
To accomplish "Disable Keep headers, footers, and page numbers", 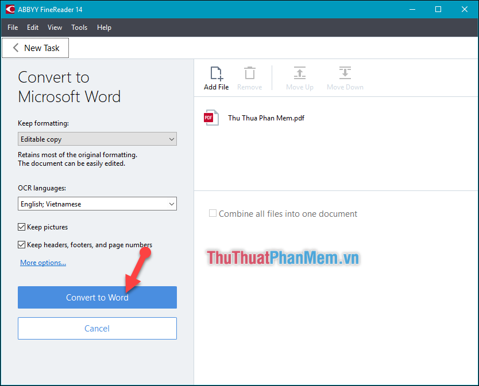I will 21,244.
